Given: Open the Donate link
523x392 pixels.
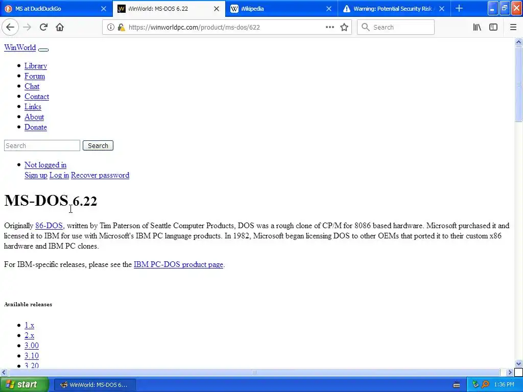Looking at the screenshot, I should tap(35, 127).
